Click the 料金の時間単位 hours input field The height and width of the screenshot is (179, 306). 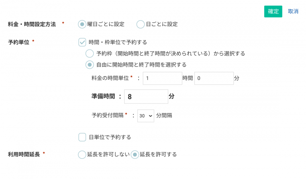click(x=162, y=78)
